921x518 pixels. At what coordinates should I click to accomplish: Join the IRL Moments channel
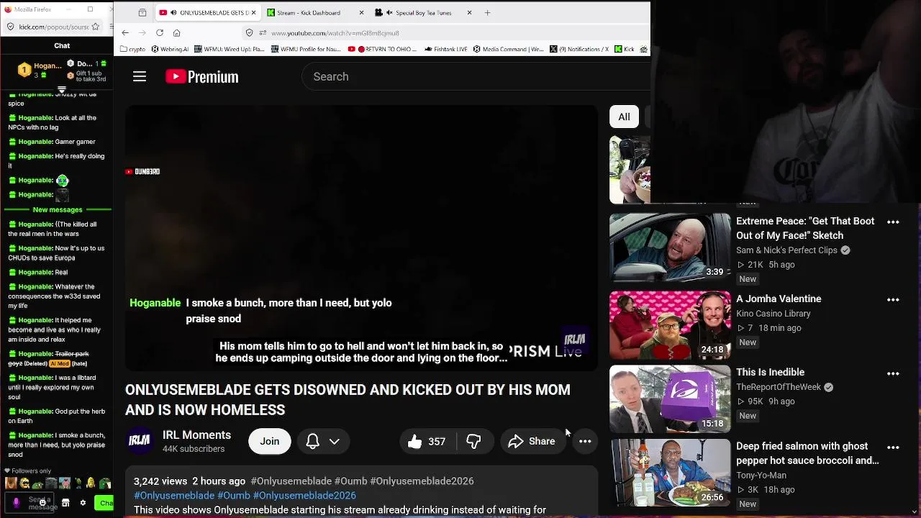[x=270, y=442]
